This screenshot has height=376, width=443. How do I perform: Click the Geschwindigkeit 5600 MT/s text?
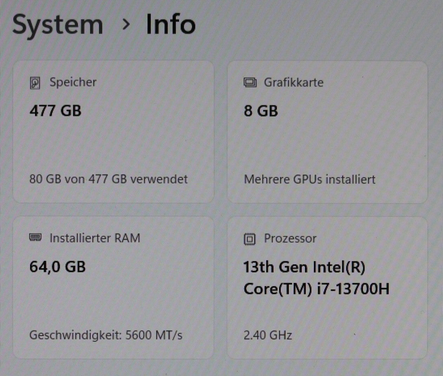106,335
